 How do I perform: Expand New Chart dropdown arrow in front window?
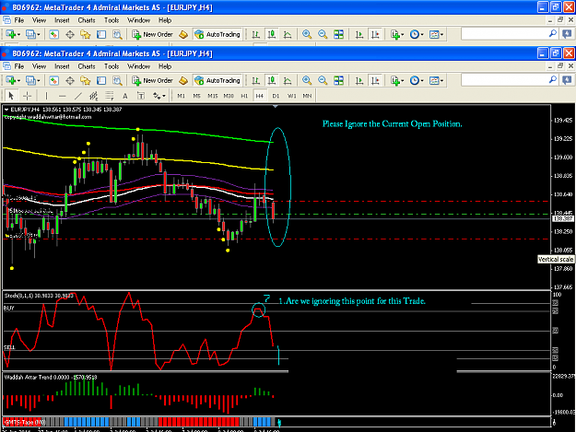click(18, 81)
